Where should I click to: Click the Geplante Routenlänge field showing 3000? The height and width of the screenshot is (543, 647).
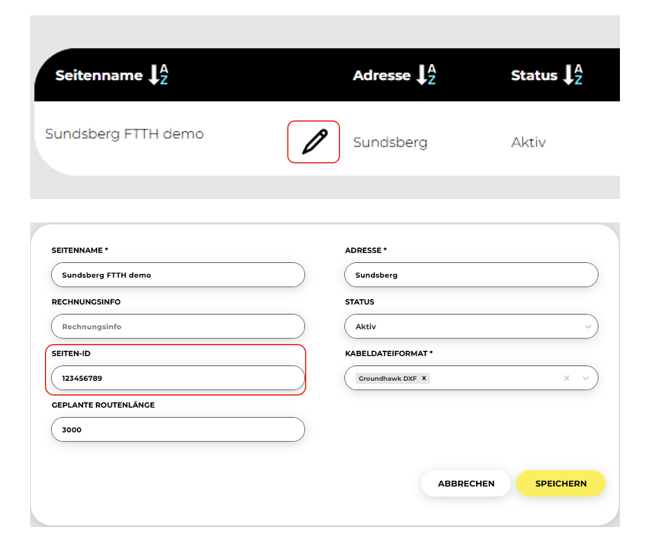point(178,430)
